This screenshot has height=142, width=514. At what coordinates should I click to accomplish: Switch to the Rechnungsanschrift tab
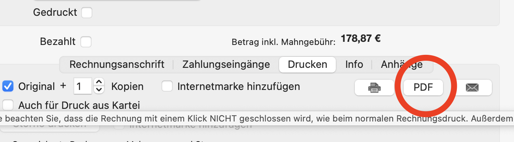117,64
